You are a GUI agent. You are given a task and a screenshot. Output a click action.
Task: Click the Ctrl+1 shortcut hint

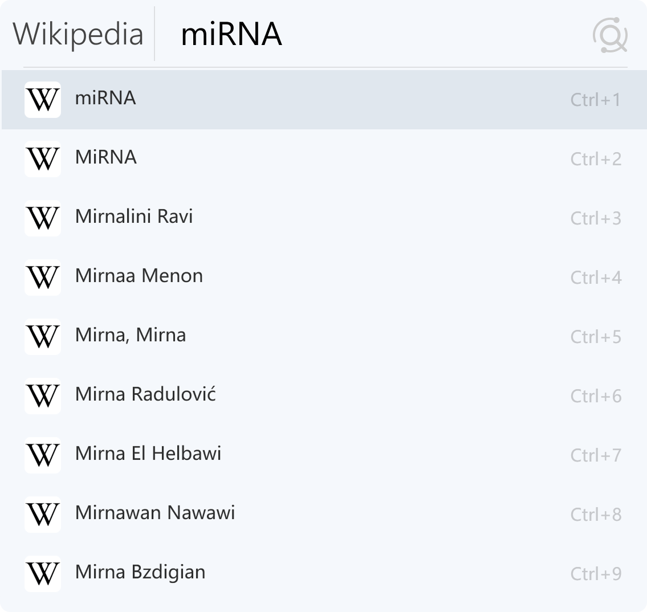[x=596, y=100]
